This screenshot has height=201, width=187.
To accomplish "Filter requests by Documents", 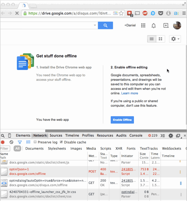I will (x=34, y=148).
